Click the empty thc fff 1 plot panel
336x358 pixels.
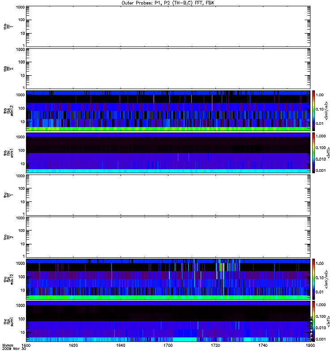tap(168, 195)
